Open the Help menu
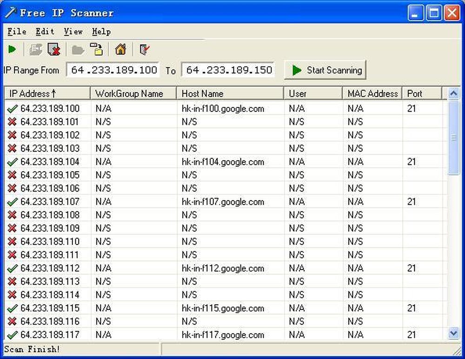Image resolution: width=465 pixels, height=359 pixels. pyautogui.click(x=101, y=32)
